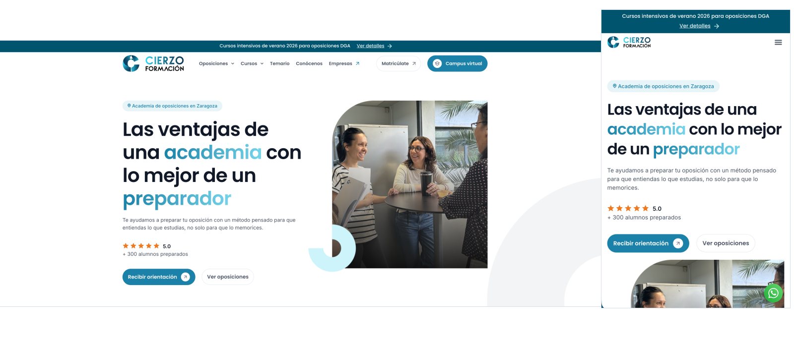
Task: Click arrow circle in desktop Recibir orientación
Action: click(x=185, y=277)
